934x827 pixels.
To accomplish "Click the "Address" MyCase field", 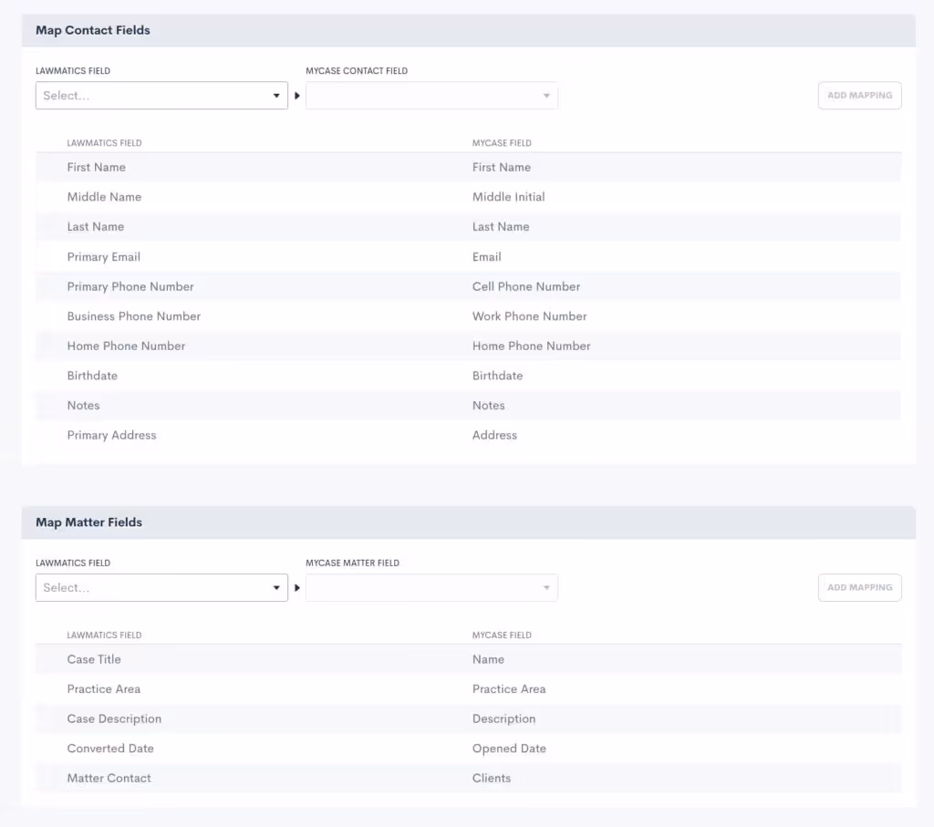I will point(494,436).
